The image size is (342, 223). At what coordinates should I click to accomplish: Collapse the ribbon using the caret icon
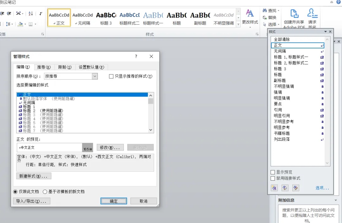point(332,2)
